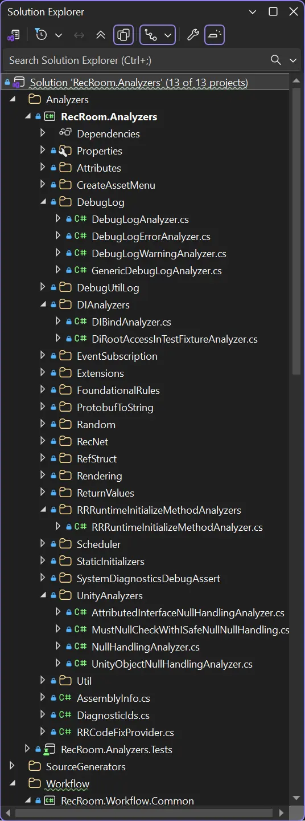
Task: Click the DIAnalyzers folder icon
Action: pos(65,305)
